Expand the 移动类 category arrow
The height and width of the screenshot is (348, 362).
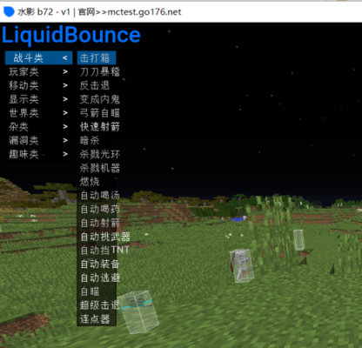click(65, 85)
